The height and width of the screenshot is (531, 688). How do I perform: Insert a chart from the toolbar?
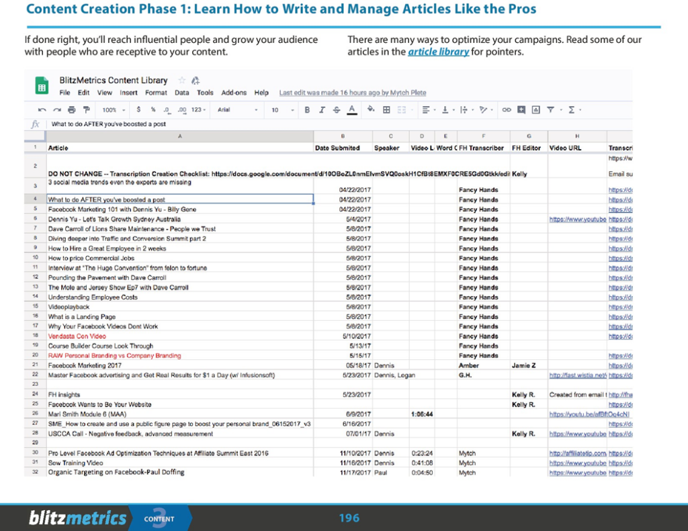pyautogui.click(x=535, y=109)
